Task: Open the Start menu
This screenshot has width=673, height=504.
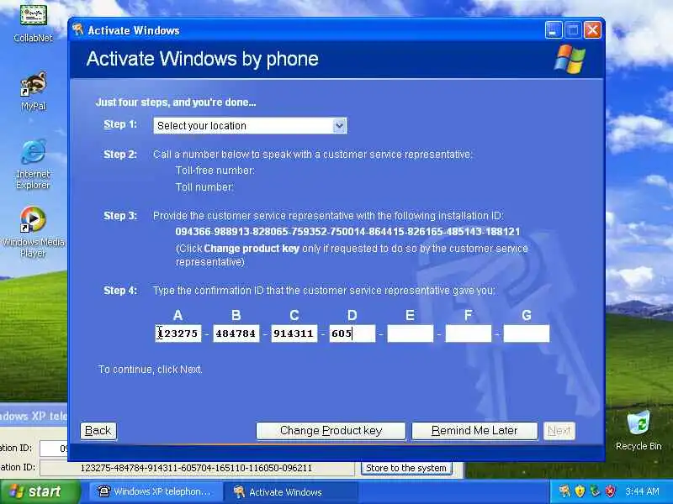Action: pos(40,491)
